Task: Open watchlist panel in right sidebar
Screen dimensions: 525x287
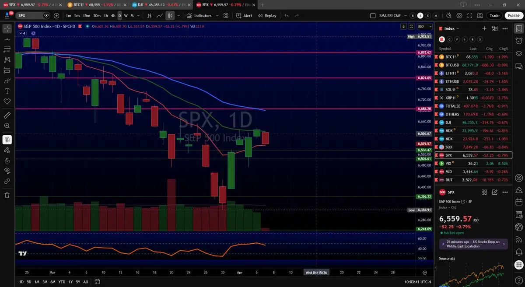Action: click(519, 28)
